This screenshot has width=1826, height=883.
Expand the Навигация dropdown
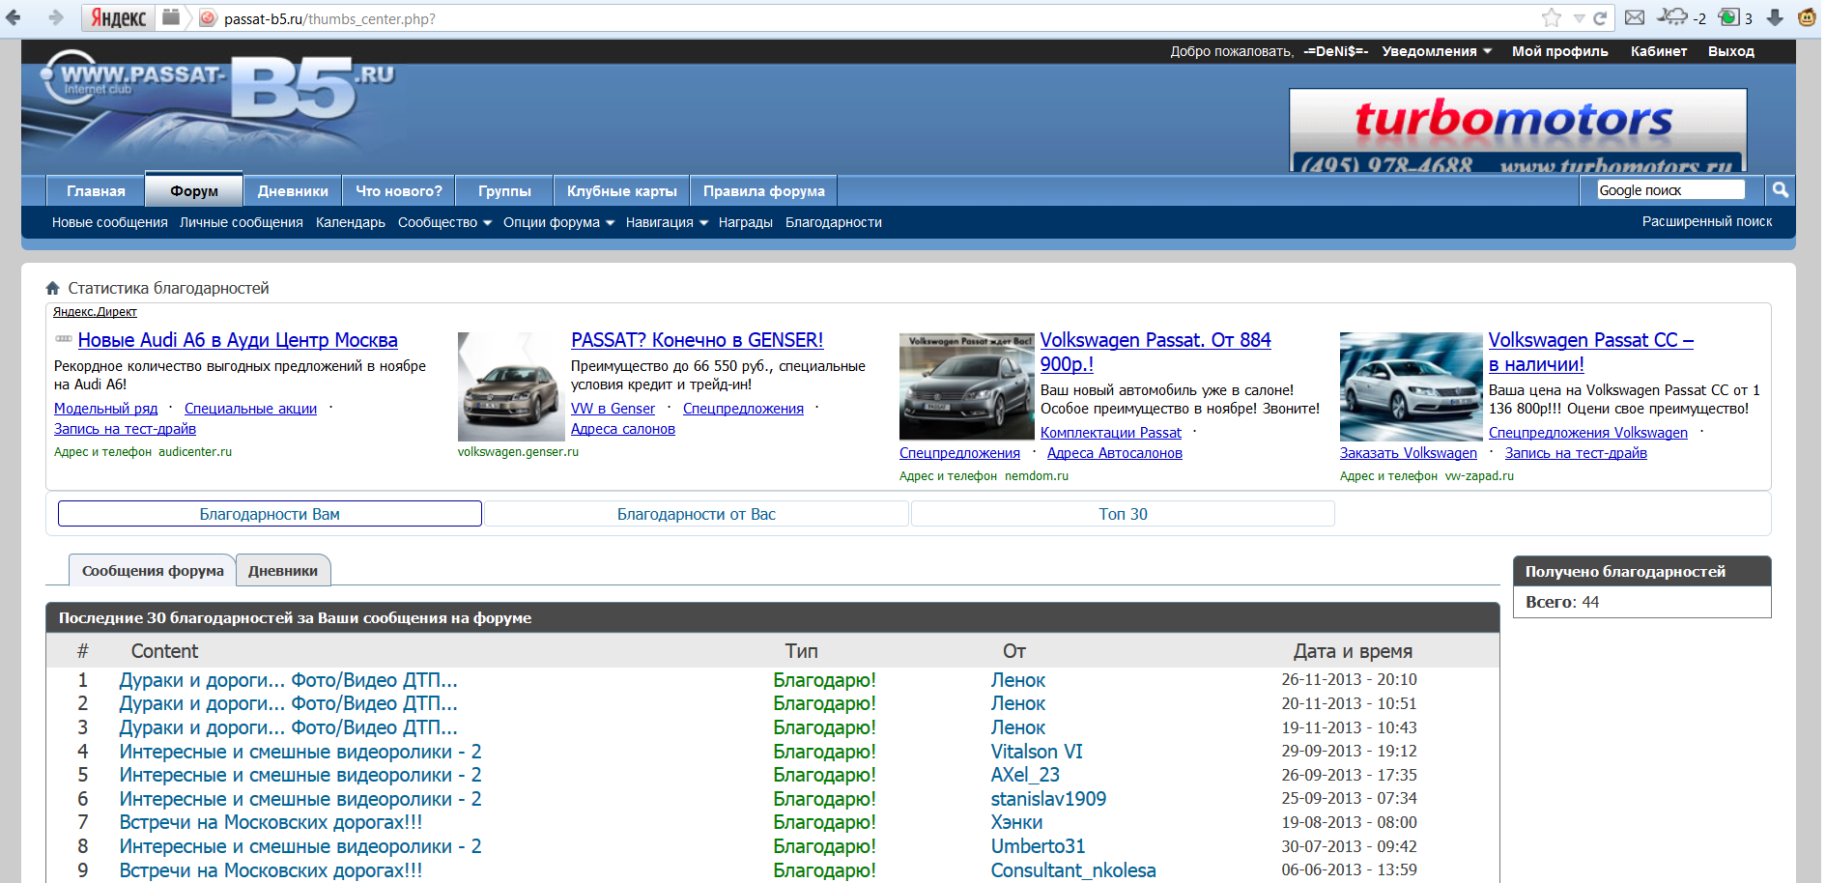[667, 222]
